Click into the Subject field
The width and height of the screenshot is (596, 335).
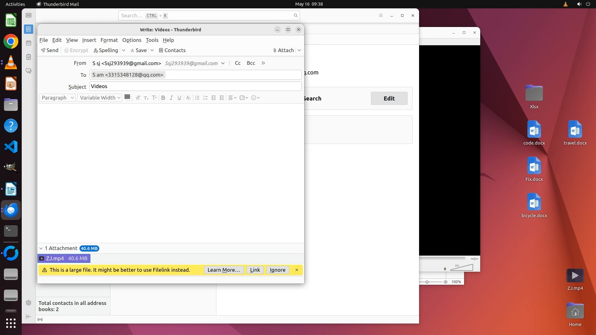pos(195,86)
